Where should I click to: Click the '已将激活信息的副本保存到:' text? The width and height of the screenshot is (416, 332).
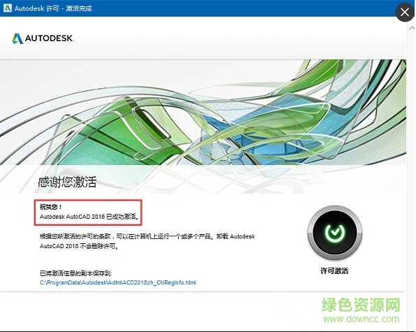76,273
